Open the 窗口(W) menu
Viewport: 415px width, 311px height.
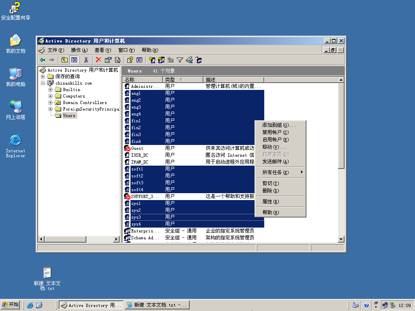pos(126,50)
